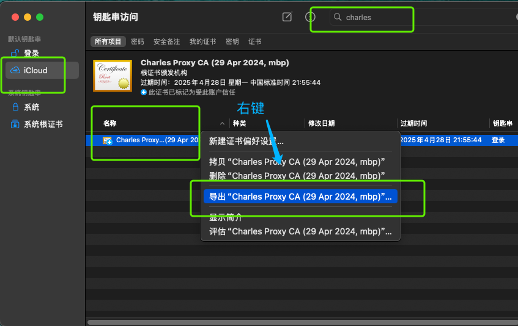Click the certificate icon in Charles Proxy row

(108, 140)
